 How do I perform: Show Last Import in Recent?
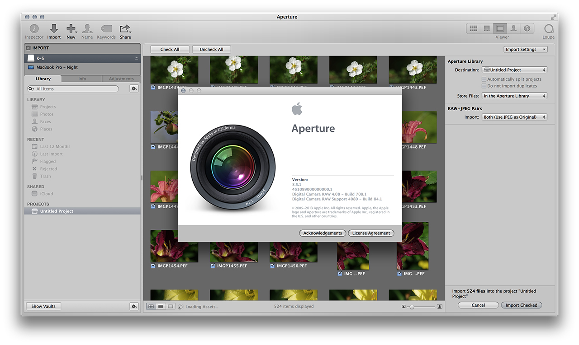click(51, 154)
